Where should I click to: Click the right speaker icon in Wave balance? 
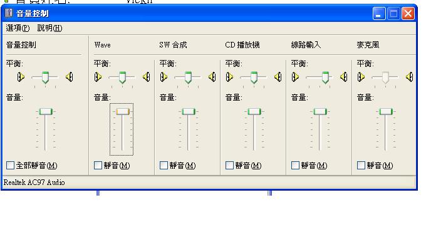coord(147,77)
